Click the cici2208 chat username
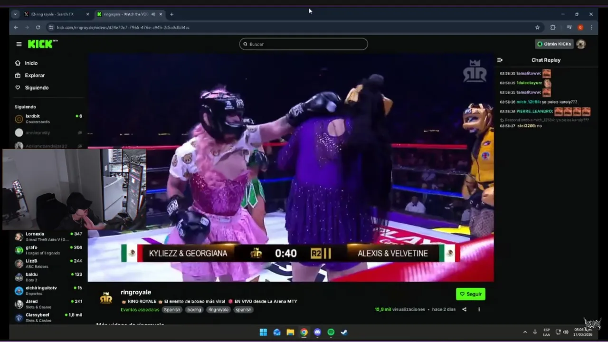The image size is (608, 342). [x=526, y=126]
